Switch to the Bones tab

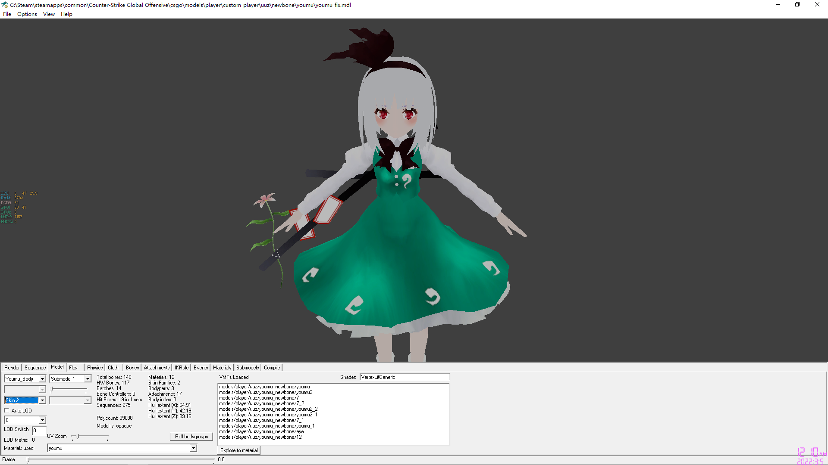pos(132,368)
